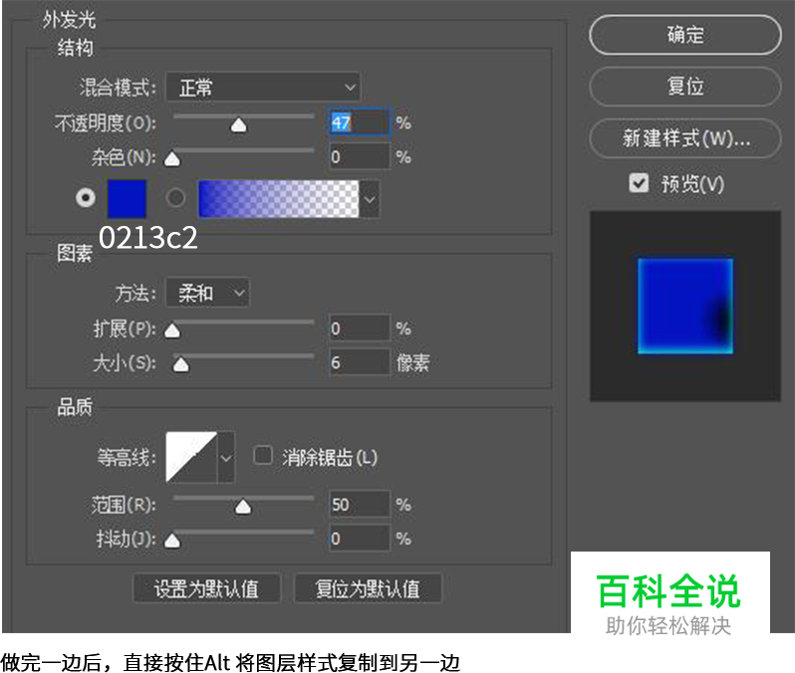Click the 扩展 spread input field
795x673 pixels.
[x=359, y=328]
